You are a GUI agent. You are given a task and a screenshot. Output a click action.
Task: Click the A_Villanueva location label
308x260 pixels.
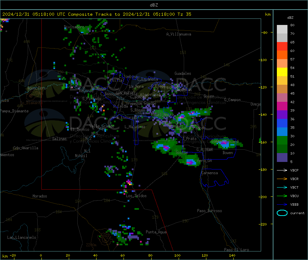point(179,34)
